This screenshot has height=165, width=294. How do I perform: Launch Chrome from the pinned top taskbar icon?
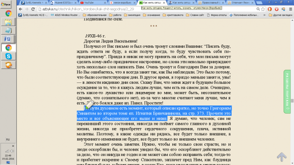point(9,14)
